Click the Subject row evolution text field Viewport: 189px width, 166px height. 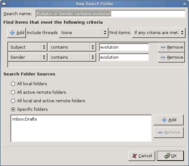(124, 47)
